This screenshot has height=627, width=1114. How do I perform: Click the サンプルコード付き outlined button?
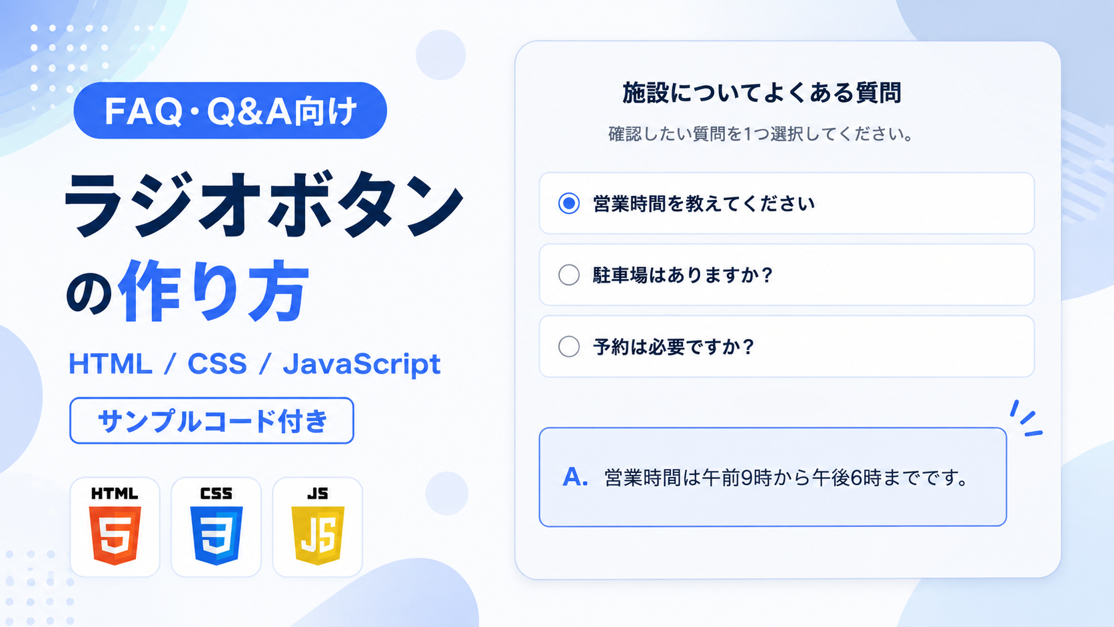click(212, 420)
